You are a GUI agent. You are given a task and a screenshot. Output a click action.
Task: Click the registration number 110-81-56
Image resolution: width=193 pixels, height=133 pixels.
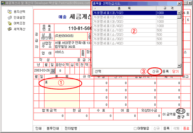[80, 28]
